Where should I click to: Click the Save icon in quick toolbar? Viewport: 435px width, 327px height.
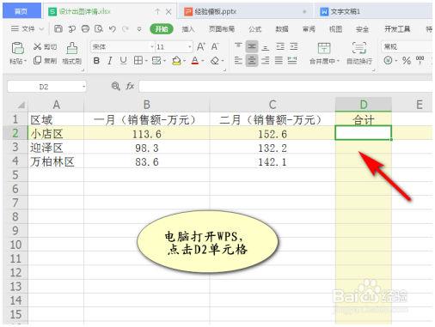(58, 28)
